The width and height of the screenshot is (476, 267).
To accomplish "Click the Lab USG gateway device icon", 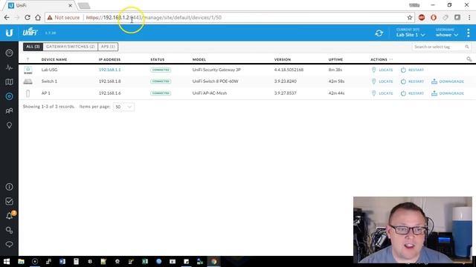I will point(28,70).
